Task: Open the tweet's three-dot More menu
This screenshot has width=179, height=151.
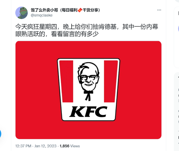Action: (x=159, y=10)
